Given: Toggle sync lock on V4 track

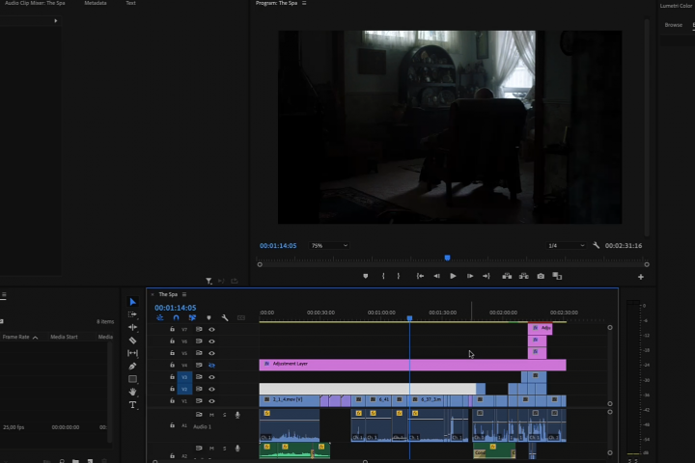Looking at the screenshot, I should coord(199,365).
